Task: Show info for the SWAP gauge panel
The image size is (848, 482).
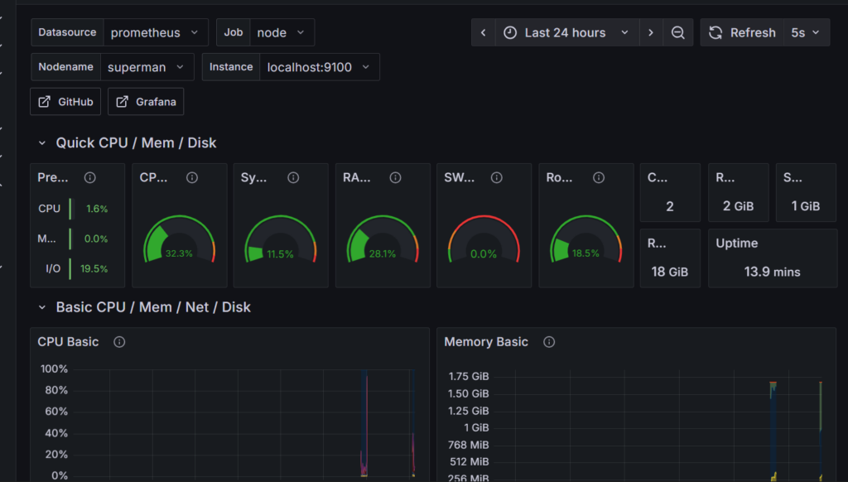Action: [x=497, y=177]
